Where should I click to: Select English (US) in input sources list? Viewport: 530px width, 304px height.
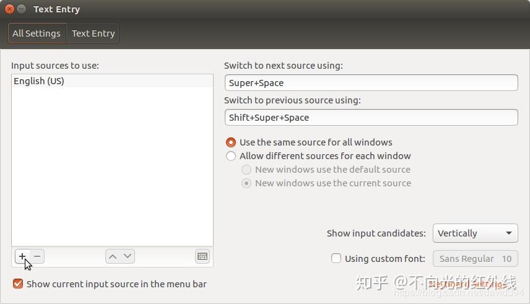pyautogui.click(x=39, y=81)
